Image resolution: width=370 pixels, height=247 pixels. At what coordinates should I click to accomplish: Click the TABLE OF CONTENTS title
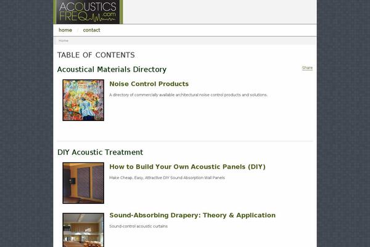(x=96, y=55)
